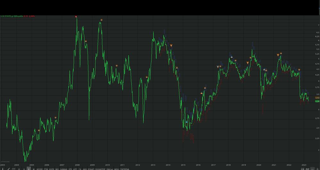The height and width of the screenshot is (170, 320).
Task: Click the dividend marker in mid-2008
Action: click(x=86, y=41)
